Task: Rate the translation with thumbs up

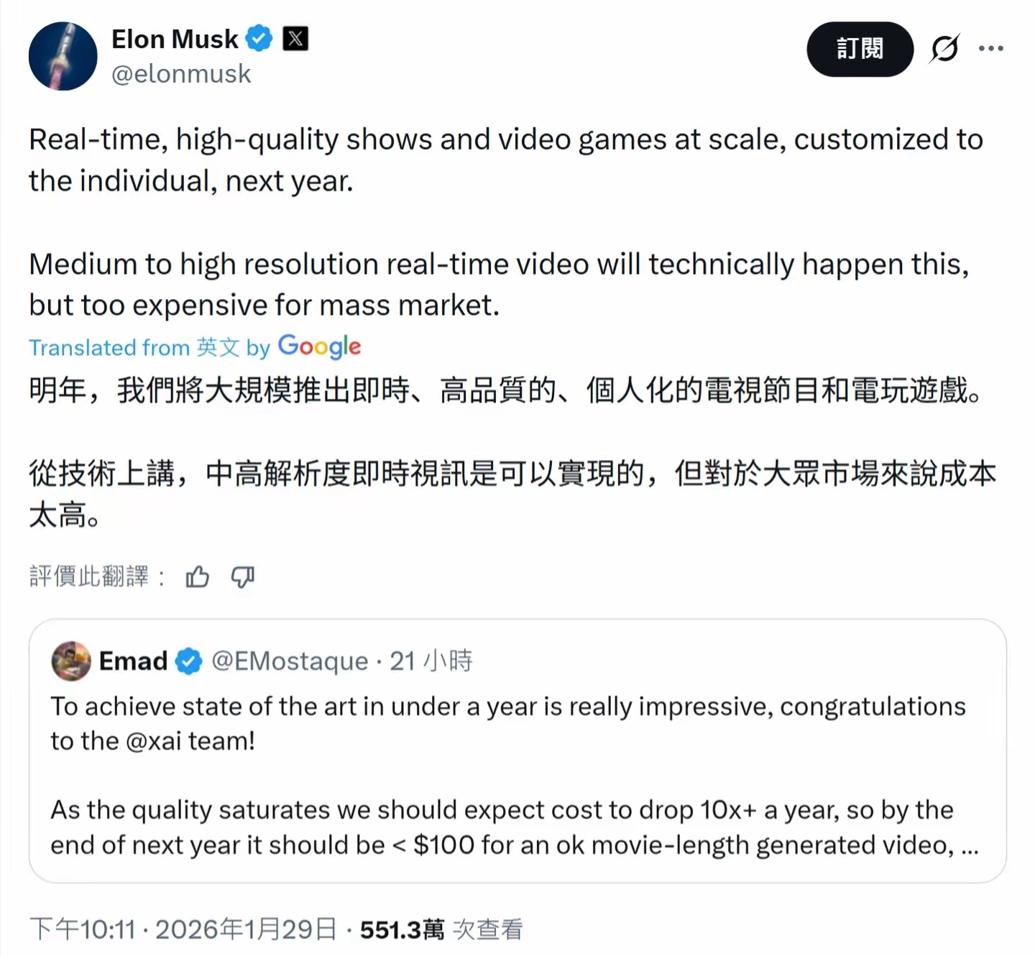Action: coord(197,576)
